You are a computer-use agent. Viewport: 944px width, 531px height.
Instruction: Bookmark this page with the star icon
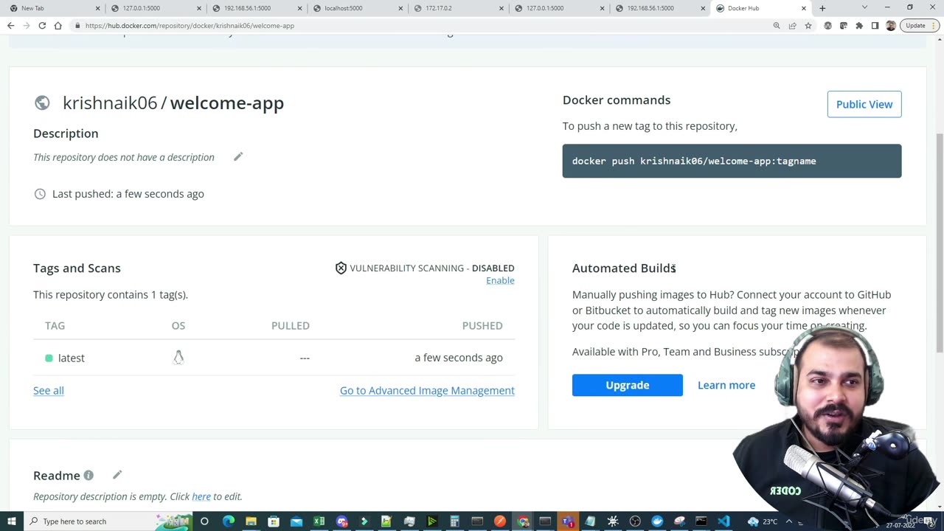click(808, 25)
